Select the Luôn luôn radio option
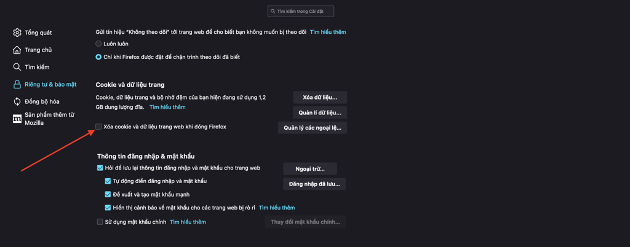The image size is (630, 247). [98, 43]
